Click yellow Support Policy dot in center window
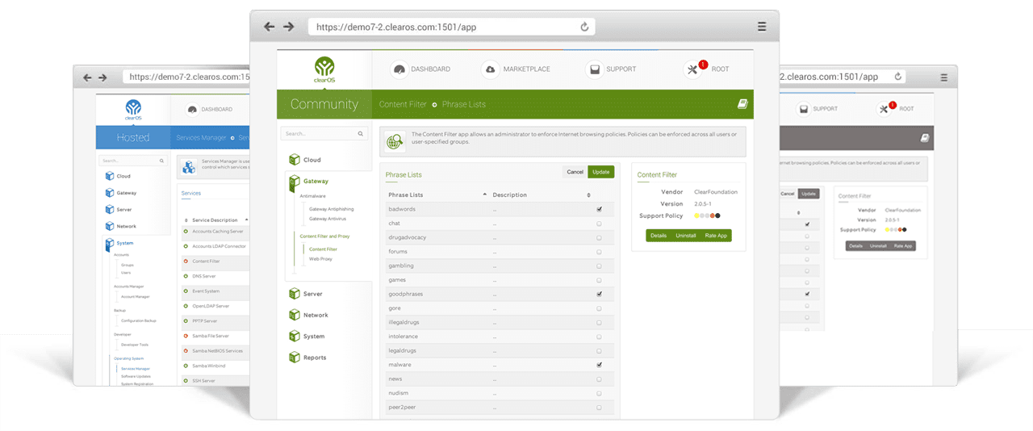The height and width of the screenshot is (431, 1033). [696, 215]
